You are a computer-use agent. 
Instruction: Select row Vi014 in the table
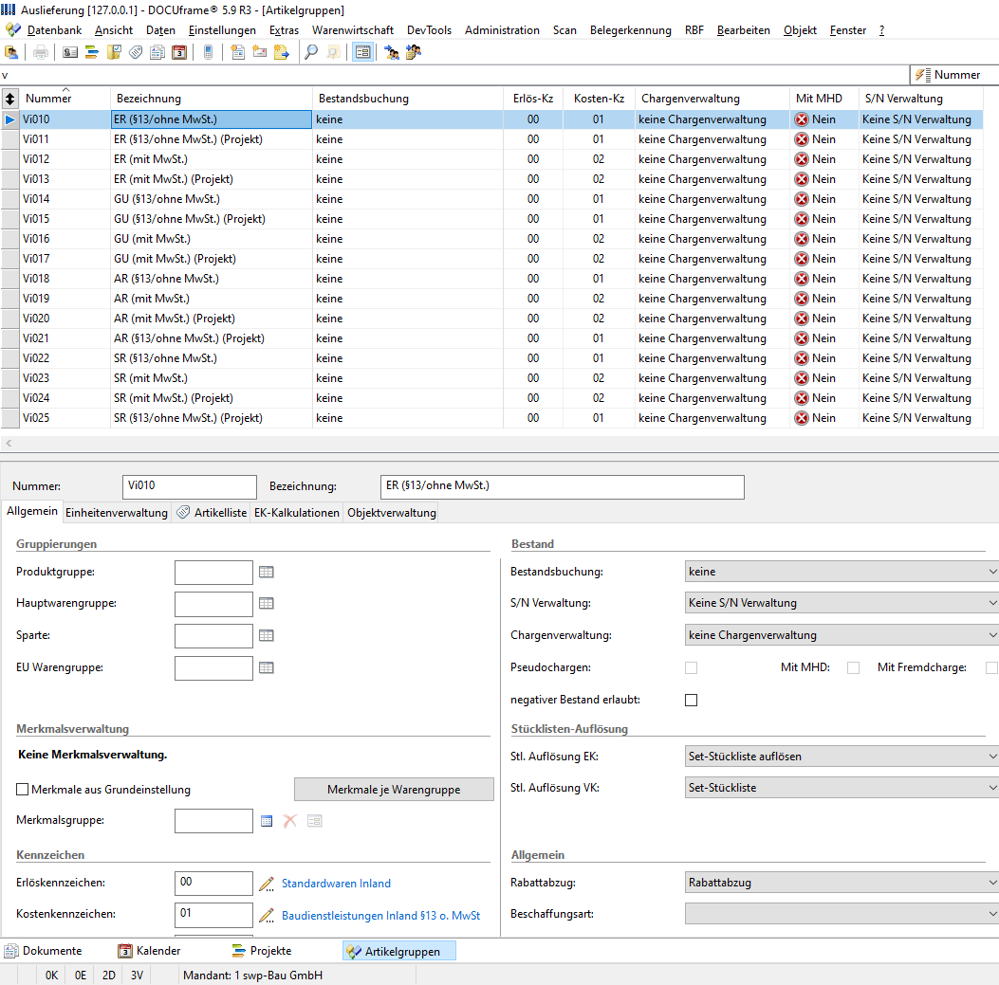pos(491,199)
